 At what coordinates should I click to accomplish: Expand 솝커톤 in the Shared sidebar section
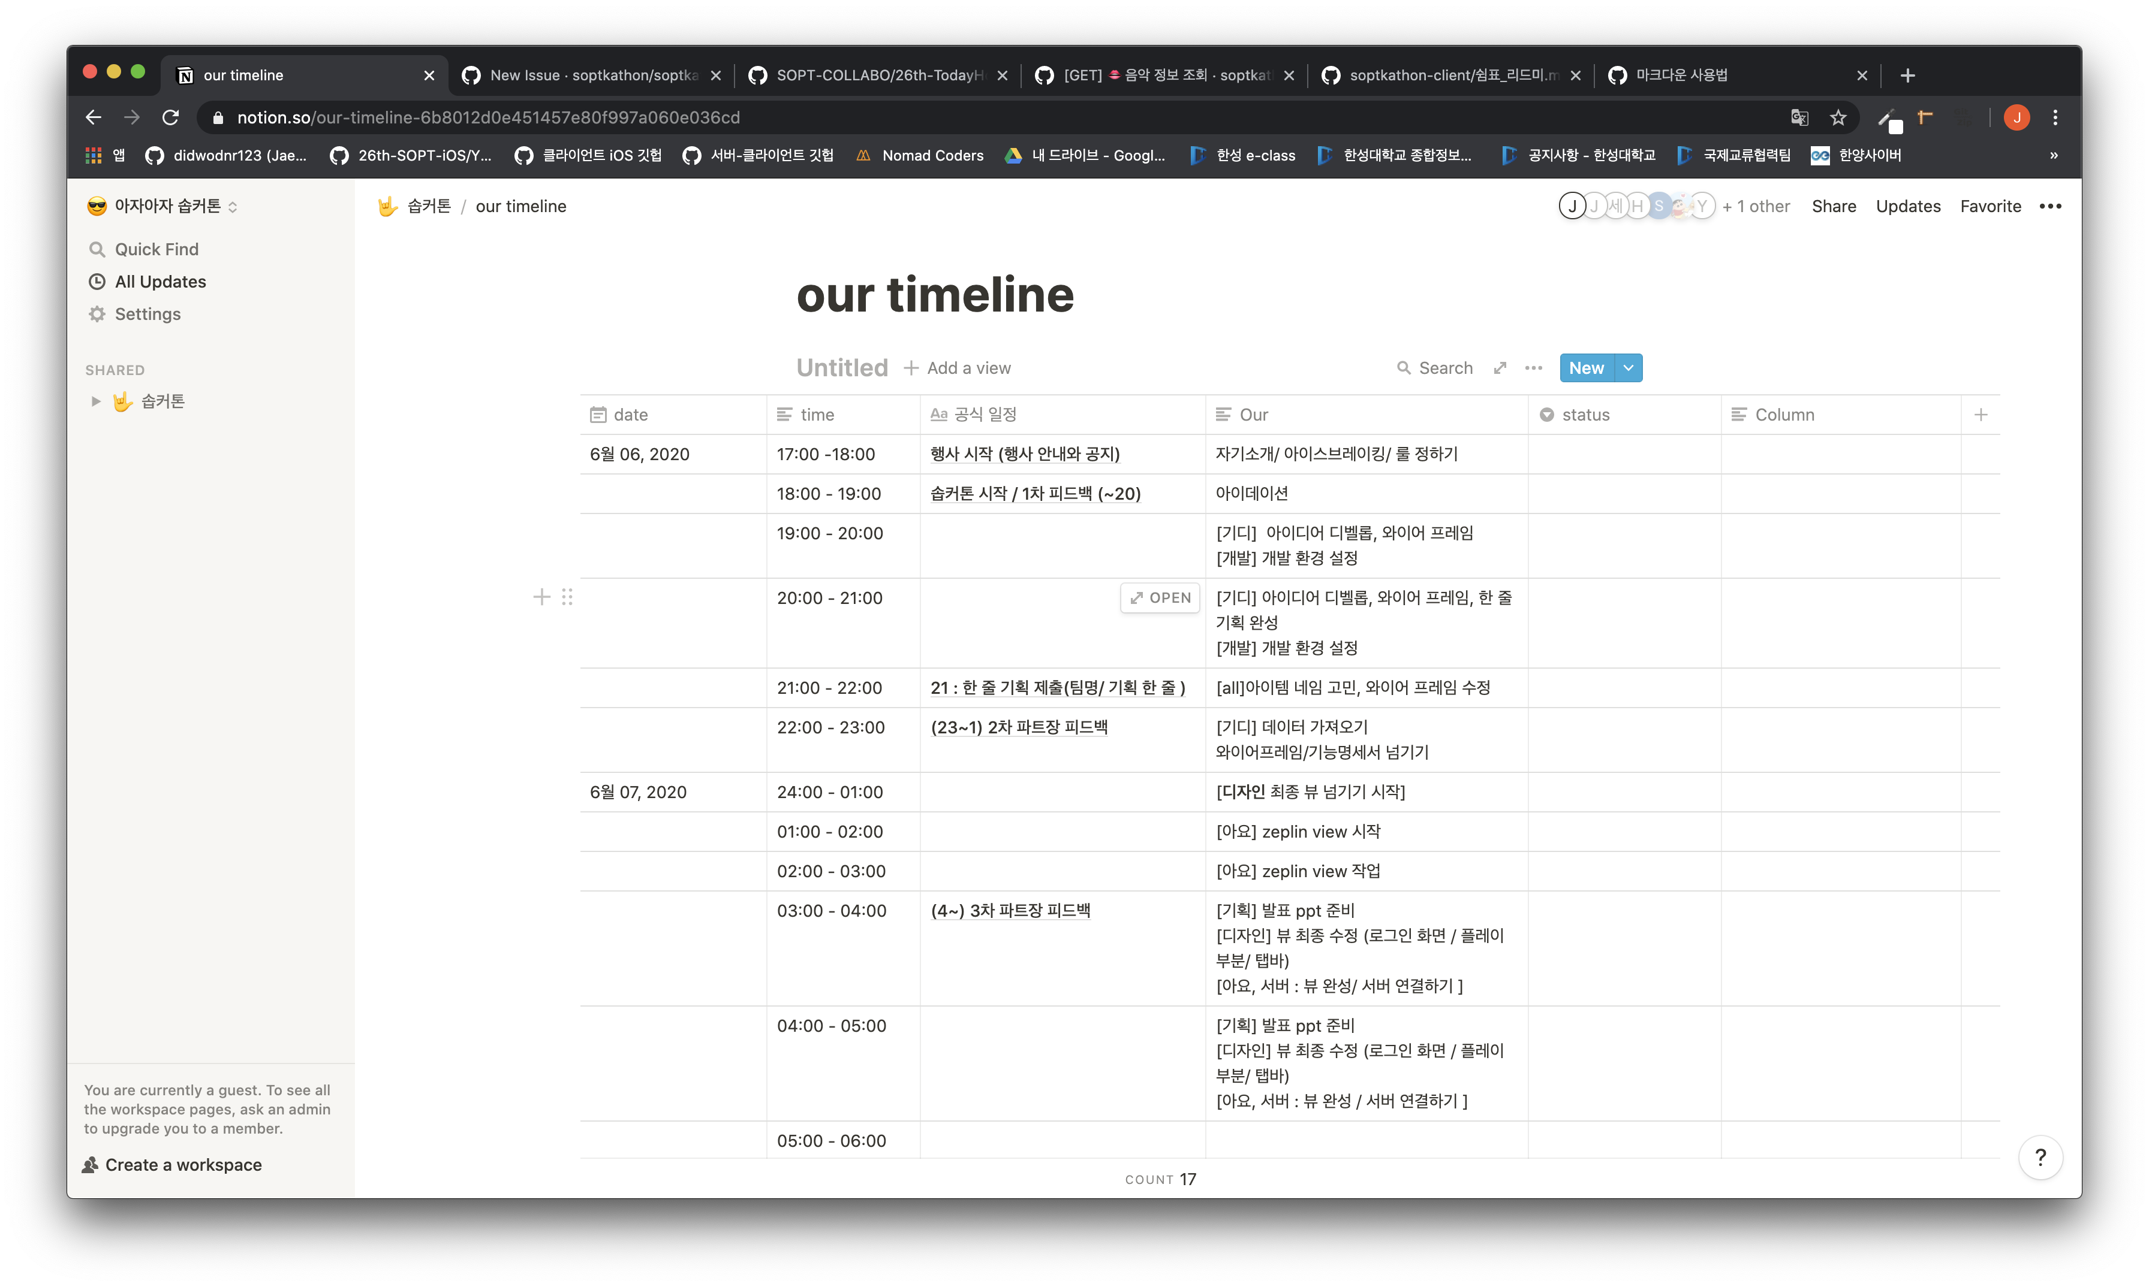coord(95,400)
